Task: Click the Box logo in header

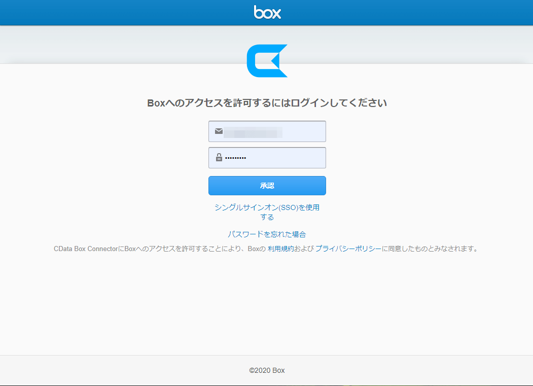Action: 267,12
